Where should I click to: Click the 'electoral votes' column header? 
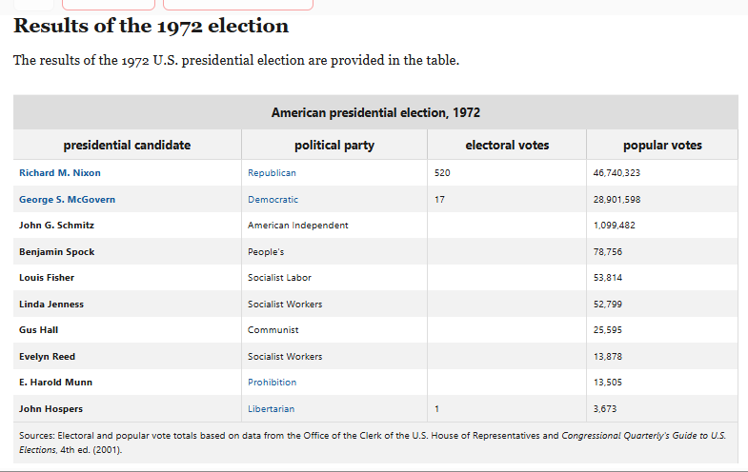click(x=507, y=145)
